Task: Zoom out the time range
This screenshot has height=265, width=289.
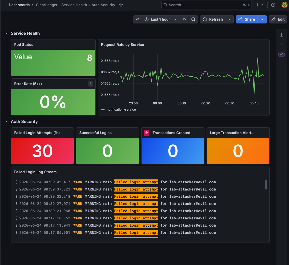Action: [x=193, y=19]
